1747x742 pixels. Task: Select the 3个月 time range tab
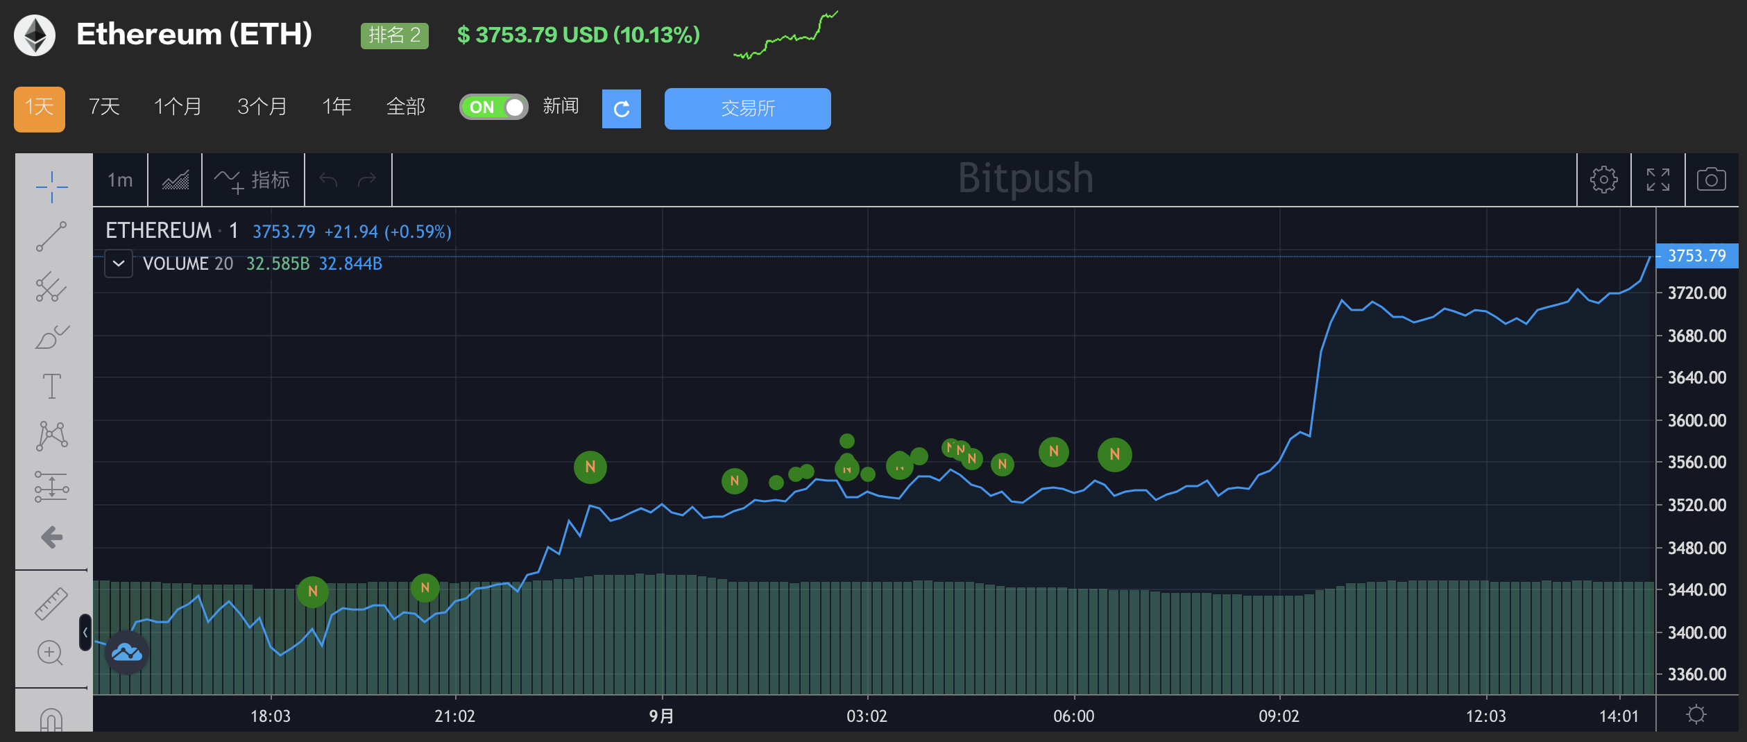tap(262, 107)
